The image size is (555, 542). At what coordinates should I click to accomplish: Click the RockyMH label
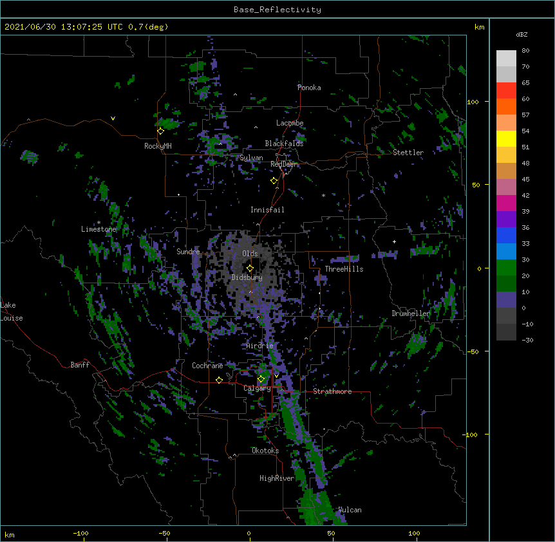(x=158, y=146)
